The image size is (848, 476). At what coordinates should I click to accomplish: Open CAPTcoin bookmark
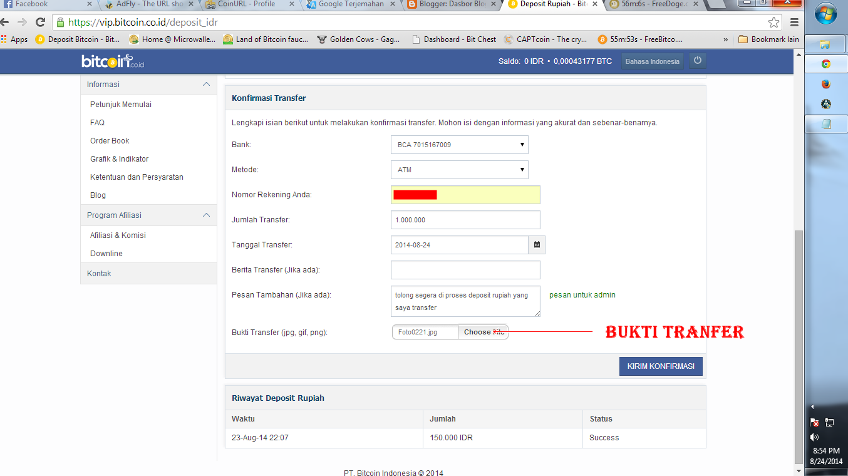pos(546,39)
